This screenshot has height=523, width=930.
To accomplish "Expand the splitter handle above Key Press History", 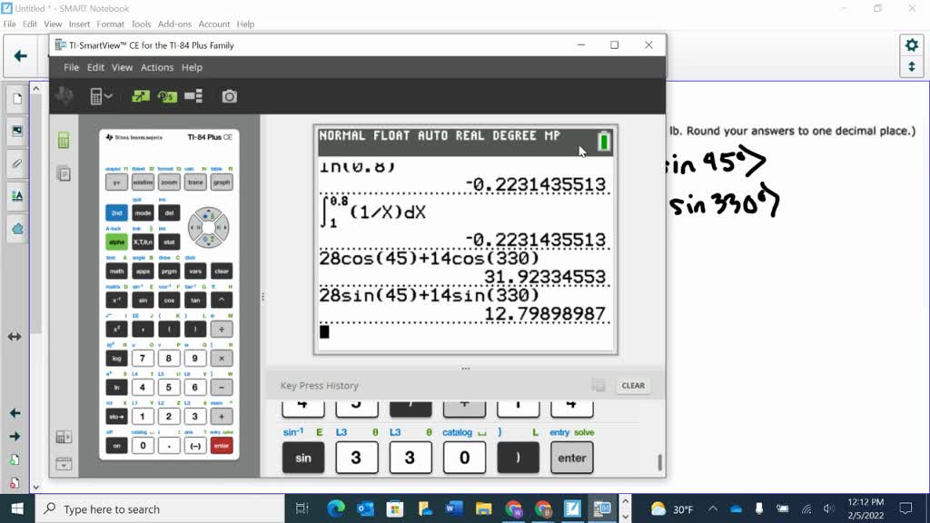I will coord(465,369).
